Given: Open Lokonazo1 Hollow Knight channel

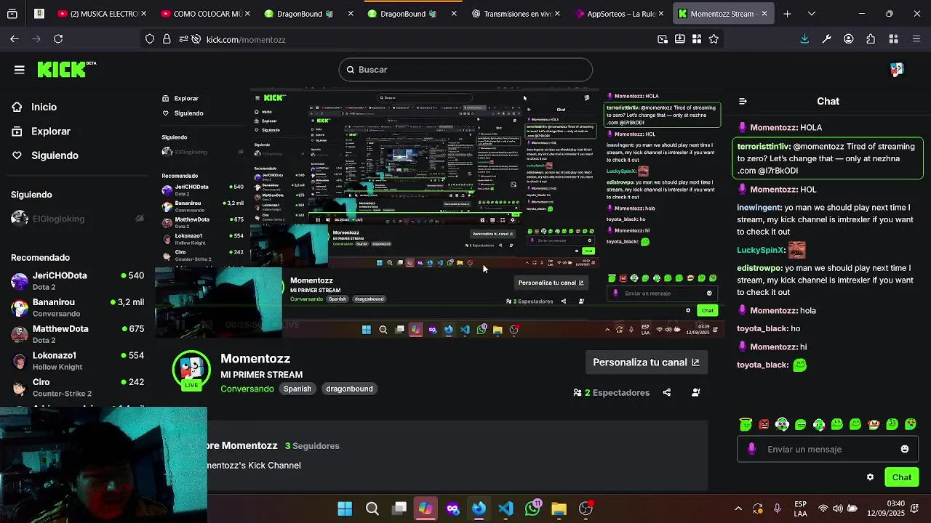Looking at the screenshot, I should tap(77, 361).
